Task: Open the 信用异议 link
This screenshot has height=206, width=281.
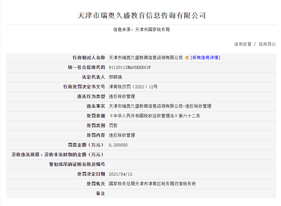Action: point(267,44)
